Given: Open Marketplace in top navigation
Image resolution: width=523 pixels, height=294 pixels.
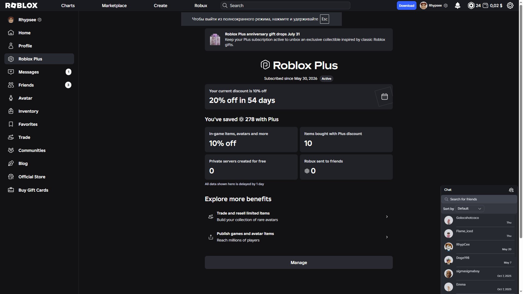Looking at the screenshot, I should [114, 5].
